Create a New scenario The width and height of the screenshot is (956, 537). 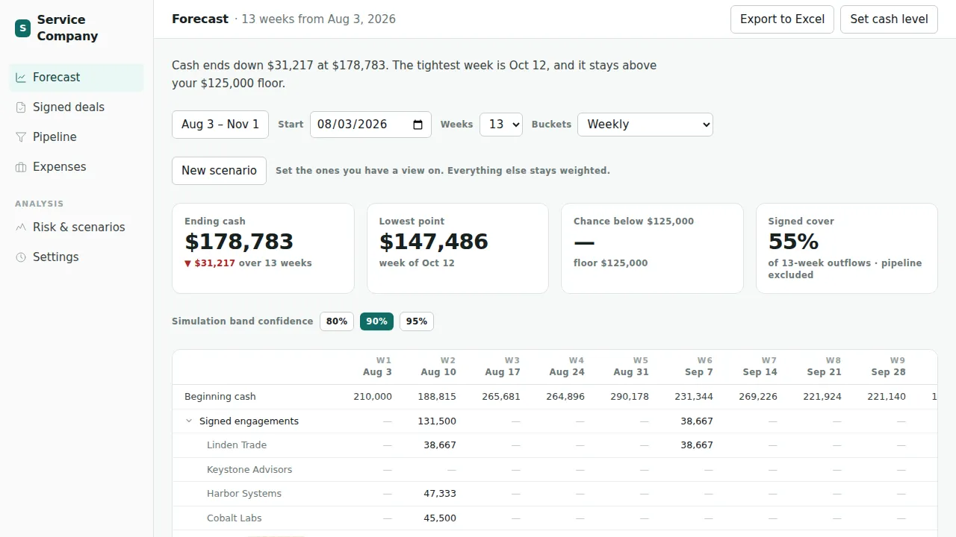219,171
